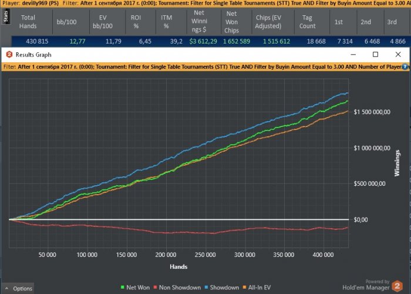
Task: Click the 400 000 hands axis label
Action: click(323, 255)
